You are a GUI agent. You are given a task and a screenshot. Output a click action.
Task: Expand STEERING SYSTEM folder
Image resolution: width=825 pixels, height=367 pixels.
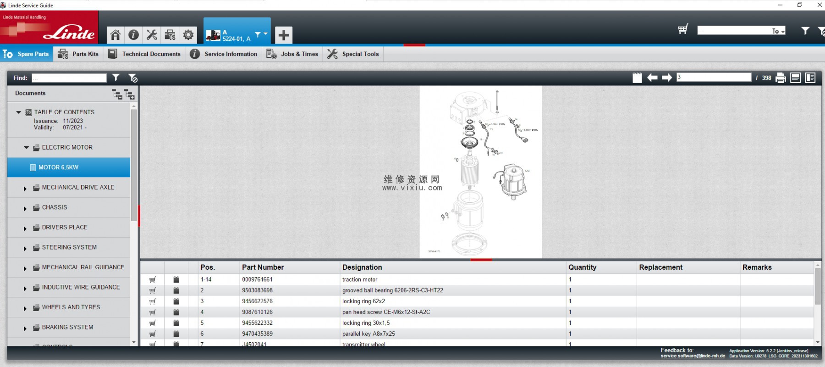coord(25,249)
